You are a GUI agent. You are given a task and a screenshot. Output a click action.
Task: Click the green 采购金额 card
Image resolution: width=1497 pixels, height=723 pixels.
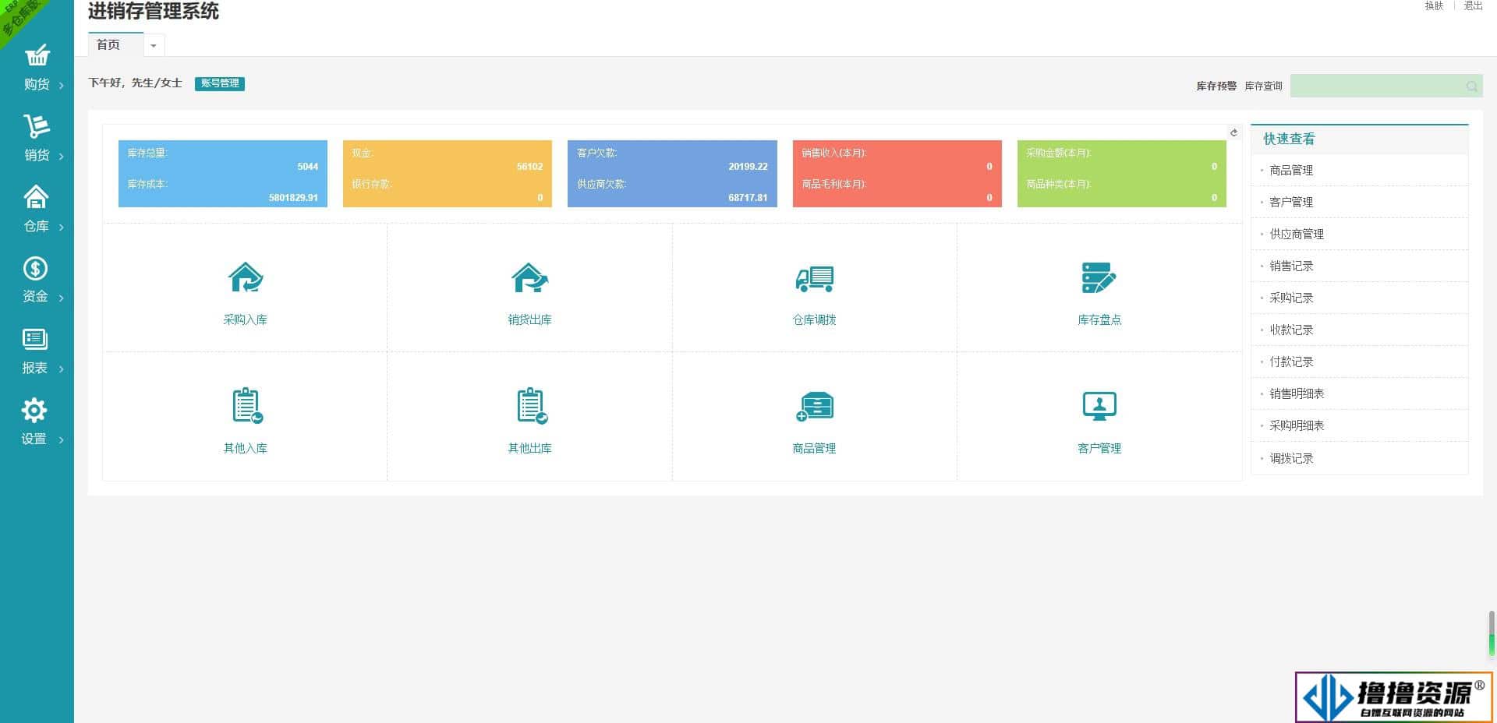(1122, 174)
